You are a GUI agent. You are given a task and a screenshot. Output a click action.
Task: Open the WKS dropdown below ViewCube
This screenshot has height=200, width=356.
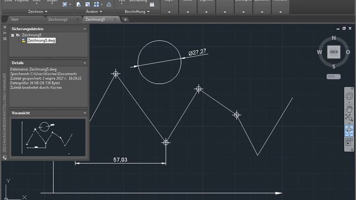[x=333, y=77]
